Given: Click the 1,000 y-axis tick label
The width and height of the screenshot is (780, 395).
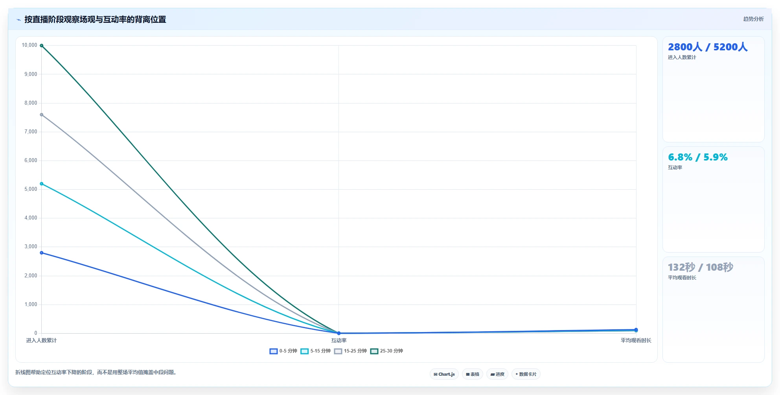Looking at the screenshot, I should tap(31, 305).
